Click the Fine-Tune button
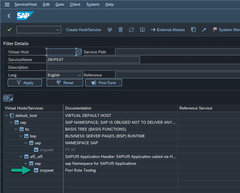 point(104,83)
